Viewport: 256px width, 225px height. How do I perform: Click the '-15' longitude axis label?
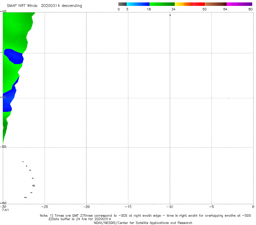[x=128, y=207]
